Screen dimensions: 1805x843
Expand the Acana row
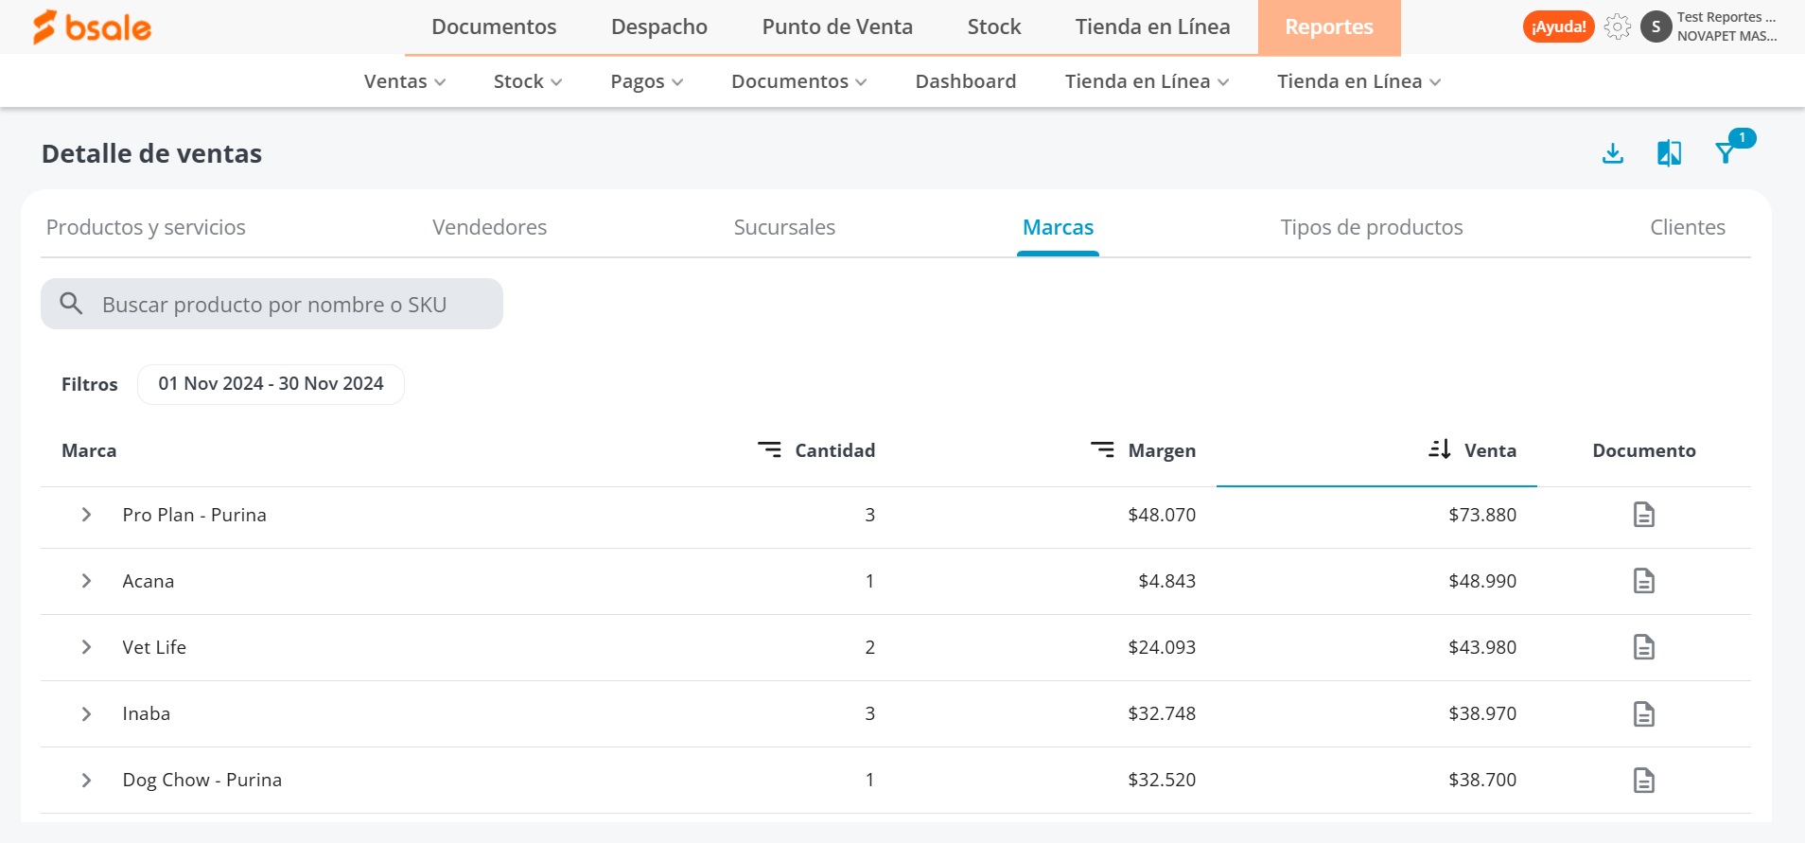pyautogui.click(x=86, y=581)
